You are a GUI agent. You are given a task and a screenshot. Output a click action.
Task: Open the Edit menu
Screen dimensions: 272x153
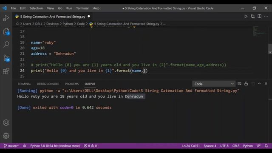click(23, 8)
